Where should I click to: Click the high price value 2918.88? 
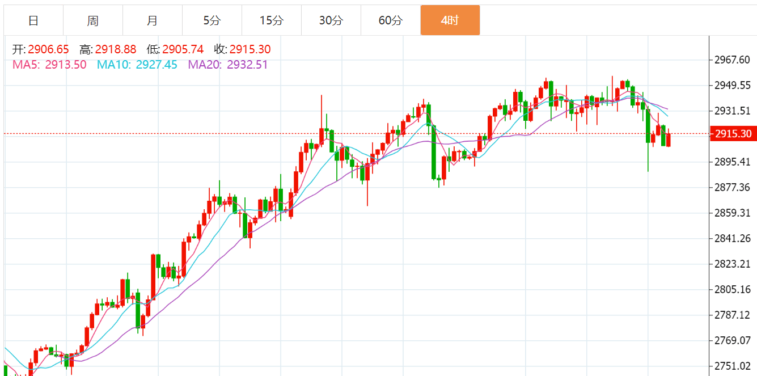point(116,50)
